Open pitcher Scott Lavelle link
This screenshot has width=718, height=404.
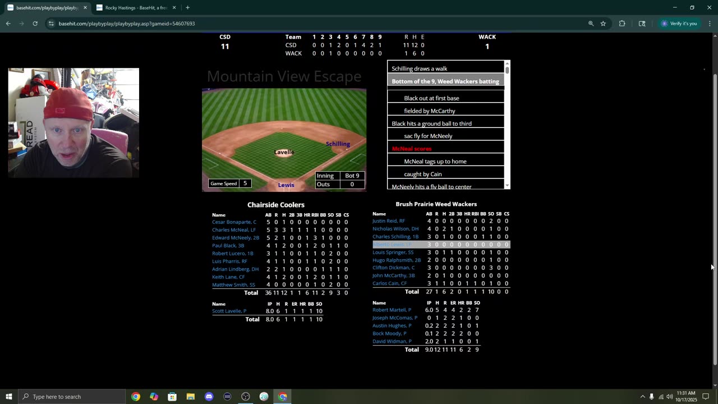pyautogui.click(x=229, y=311)
